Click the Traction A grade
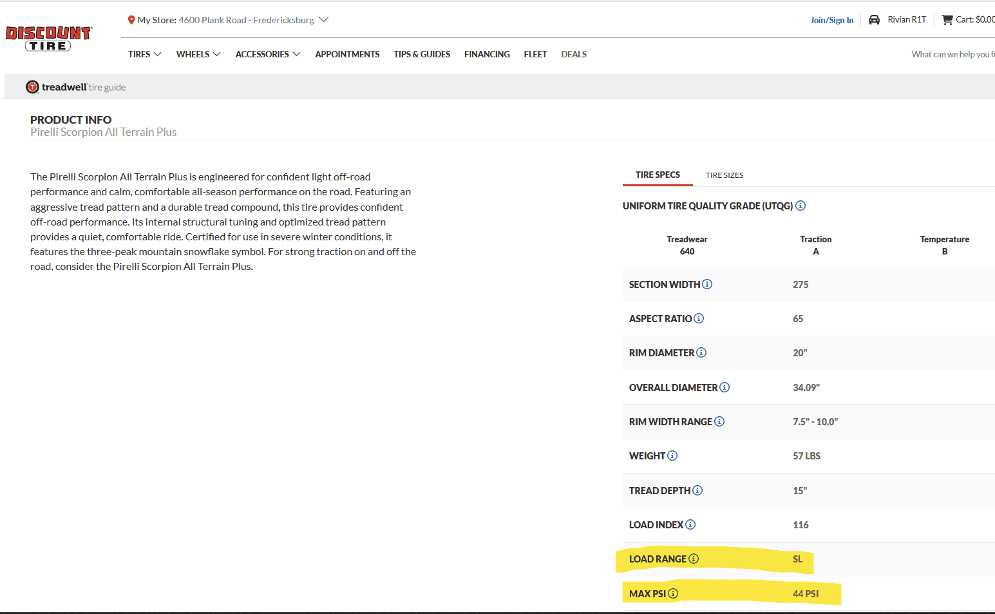Screen dimensions: 995x614 (x=816, y=251)
